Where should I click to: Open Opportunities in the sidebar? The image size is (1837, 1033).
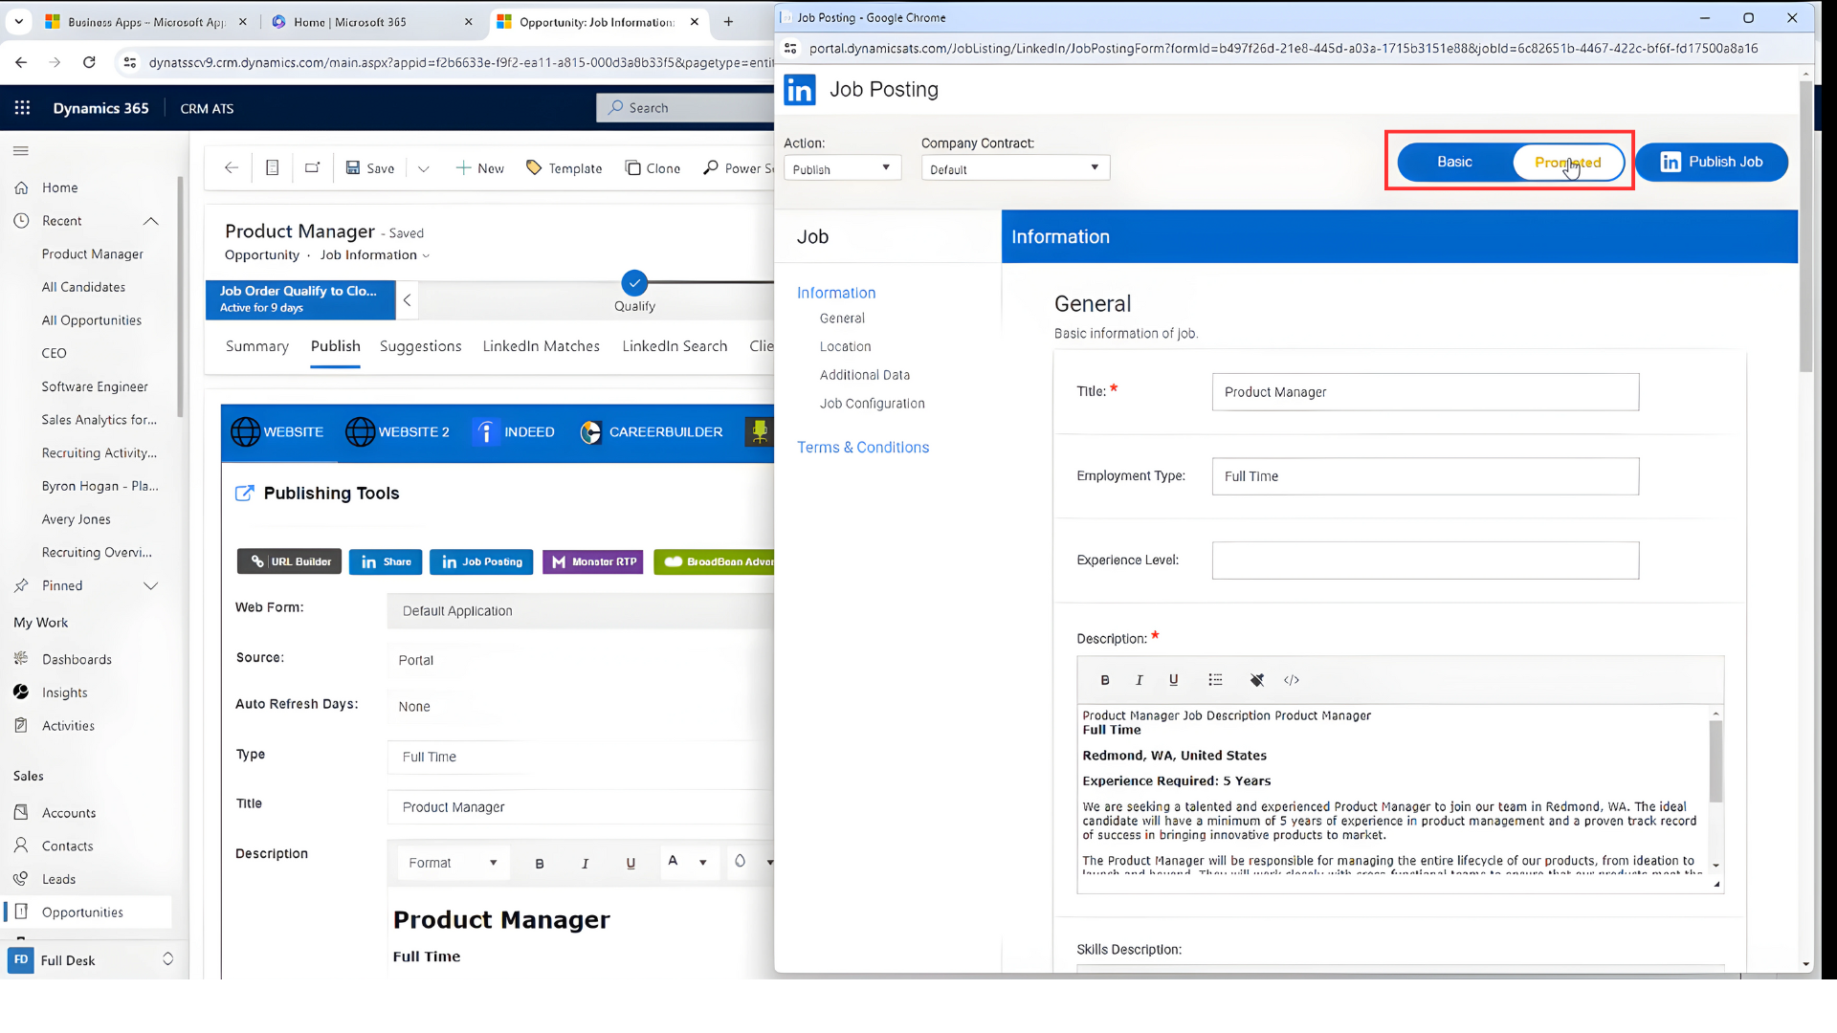coord(86,912)
